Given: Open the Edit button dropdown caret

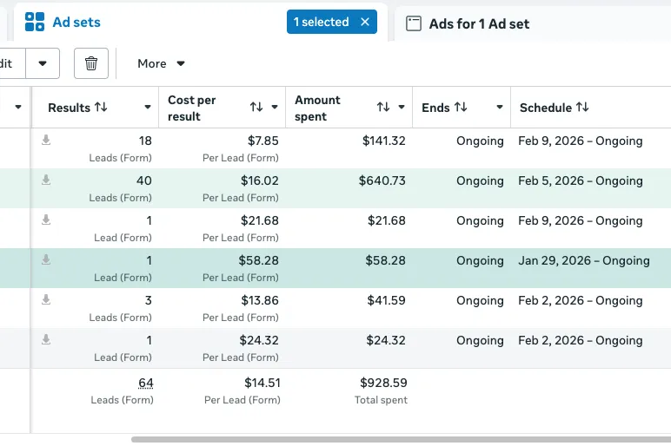Looking at the screenshot, I should point(43,63).
